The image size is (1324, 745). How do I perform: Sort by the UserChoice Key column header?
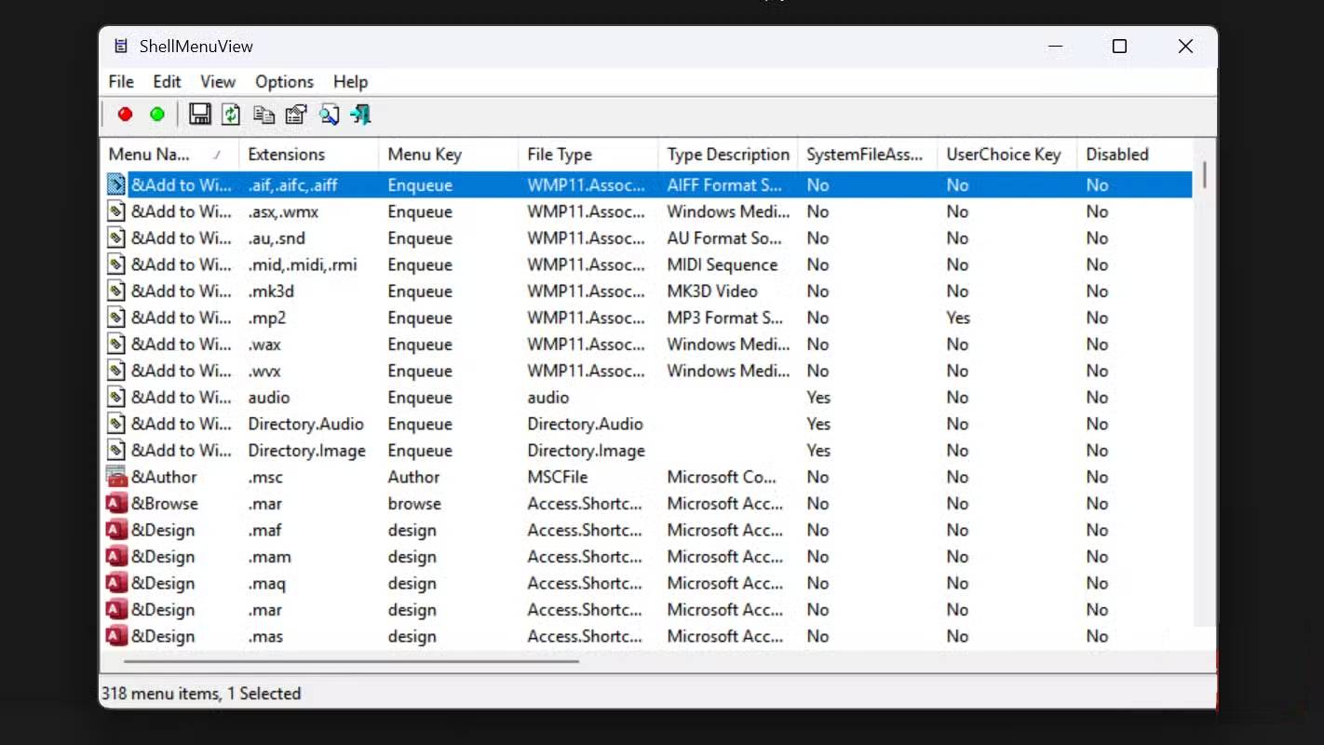1007,155
